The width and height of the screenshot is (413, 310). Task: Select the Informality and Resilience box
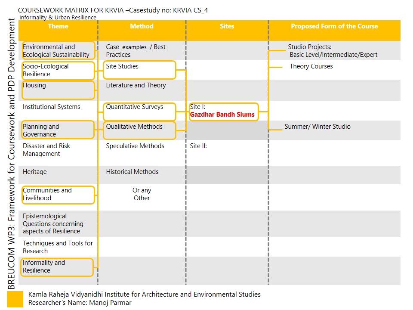[x=58, y=267]
